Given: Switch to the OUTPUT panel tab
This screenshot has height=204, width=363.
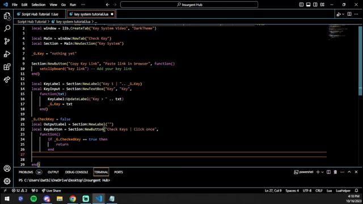Looking at the screenshot, I should pyautogui.click(x=53, y=172).
